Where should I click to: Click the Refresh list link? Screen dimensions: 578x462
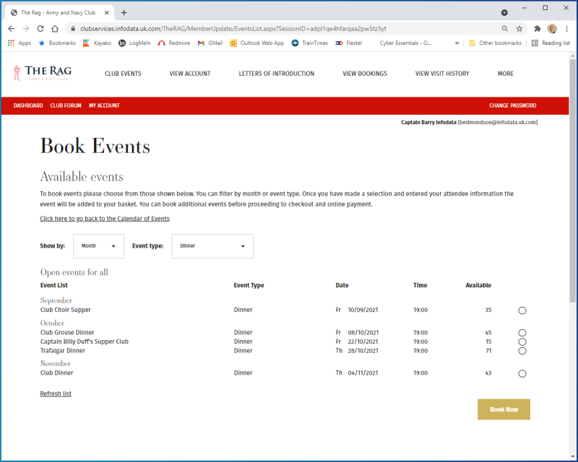click(56, 393)
